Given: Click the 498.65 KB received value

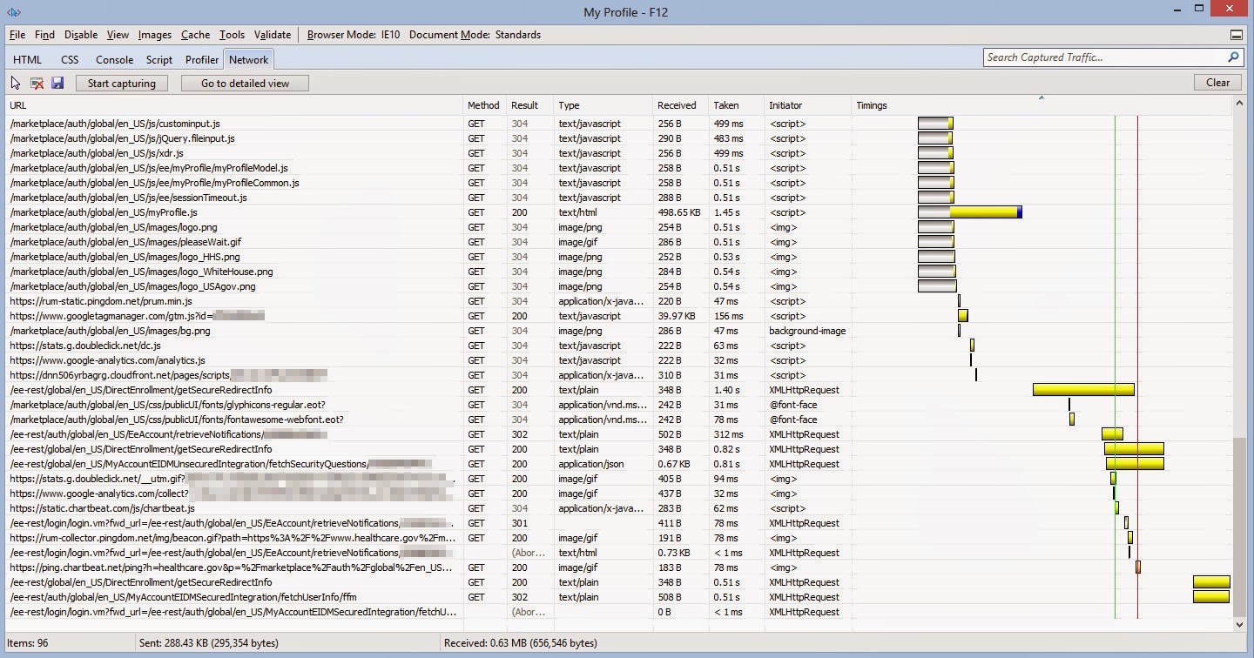Looking at the screenshot, I should point(679,212).
